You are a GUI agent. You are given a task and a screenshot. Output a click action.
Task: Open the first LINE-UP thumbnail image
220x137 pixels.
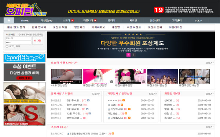[66, 76]
